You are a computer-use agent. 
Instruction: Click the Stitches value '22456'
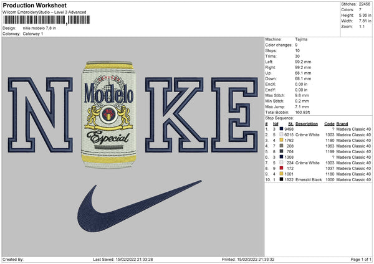tap(365, 4)
